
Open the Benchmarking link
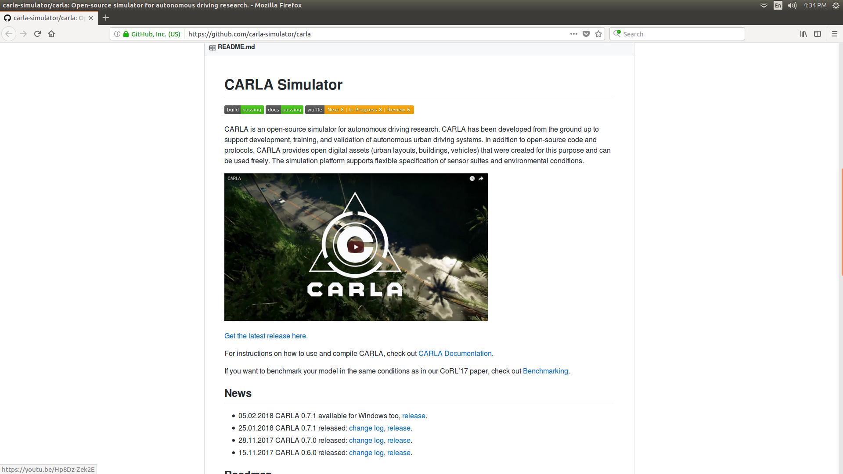coord(545,371)
